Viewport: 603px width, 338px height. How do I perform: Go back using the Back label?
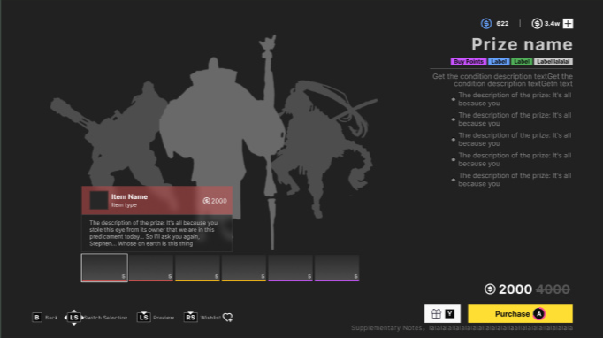[51, 318]
